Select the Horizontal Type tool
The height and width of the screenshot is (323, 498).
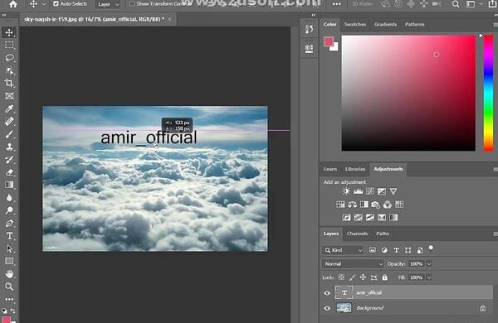click(9, 236)
